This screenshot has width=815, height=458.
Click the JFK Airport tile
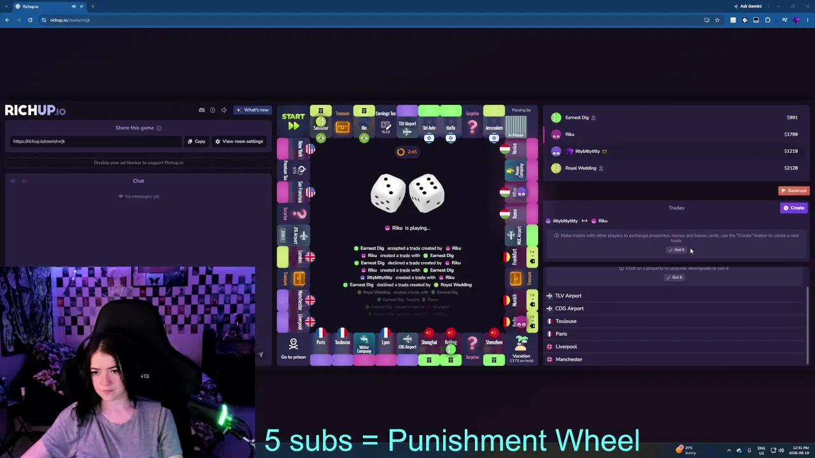coord(294,235)
